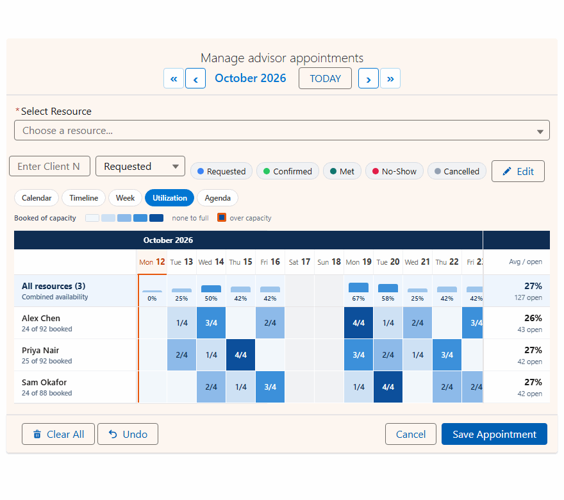Select the Wed 14 column header
The image size is (564, 500).
click(x=211, y=262)
